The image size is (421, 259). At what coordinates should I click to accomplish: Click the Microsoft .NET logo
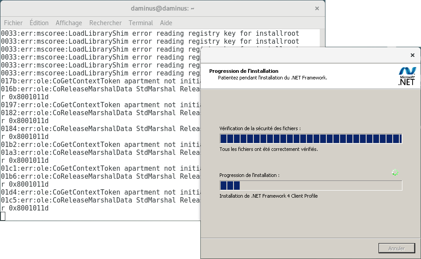[407, 75]
